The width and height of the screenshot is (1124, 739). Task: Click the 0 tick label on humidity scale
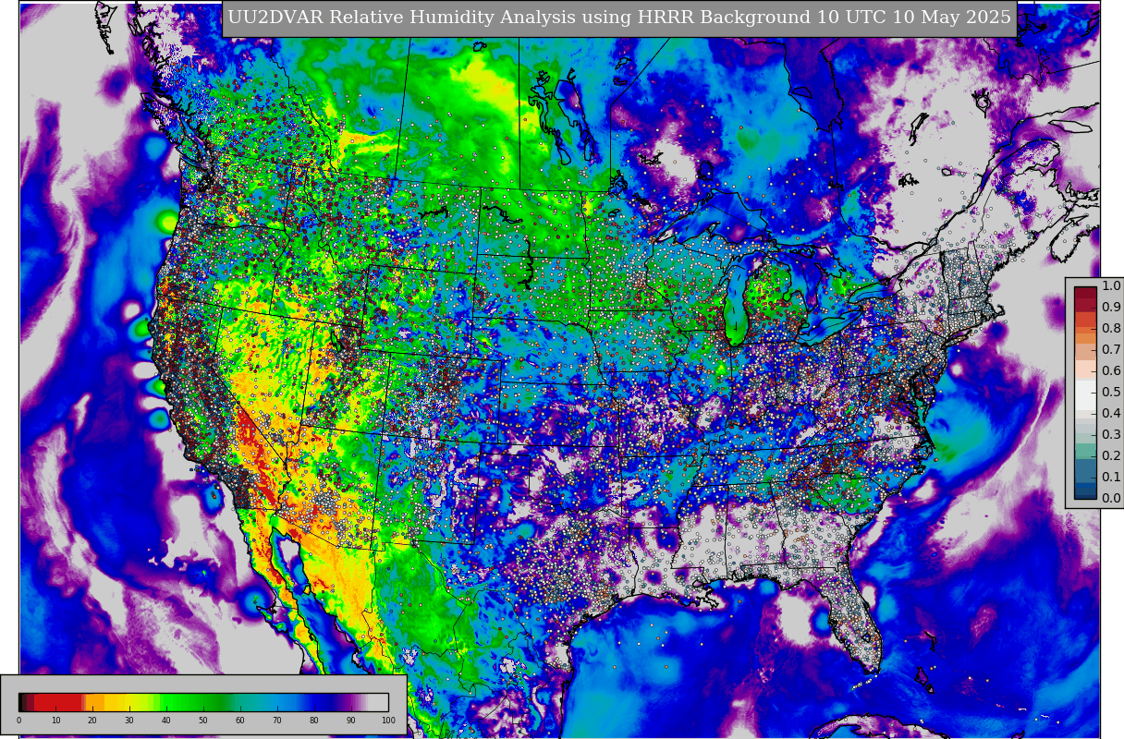18,721
